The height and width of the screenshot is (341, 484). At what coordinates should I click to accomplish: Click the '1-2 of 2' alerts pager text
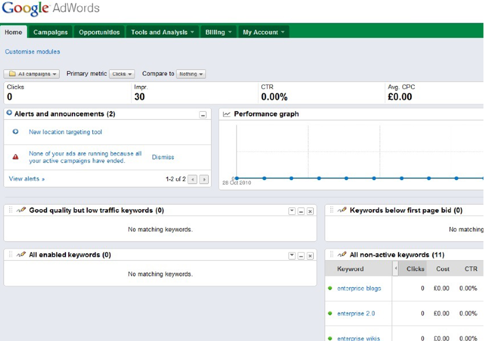click(176, 179)
